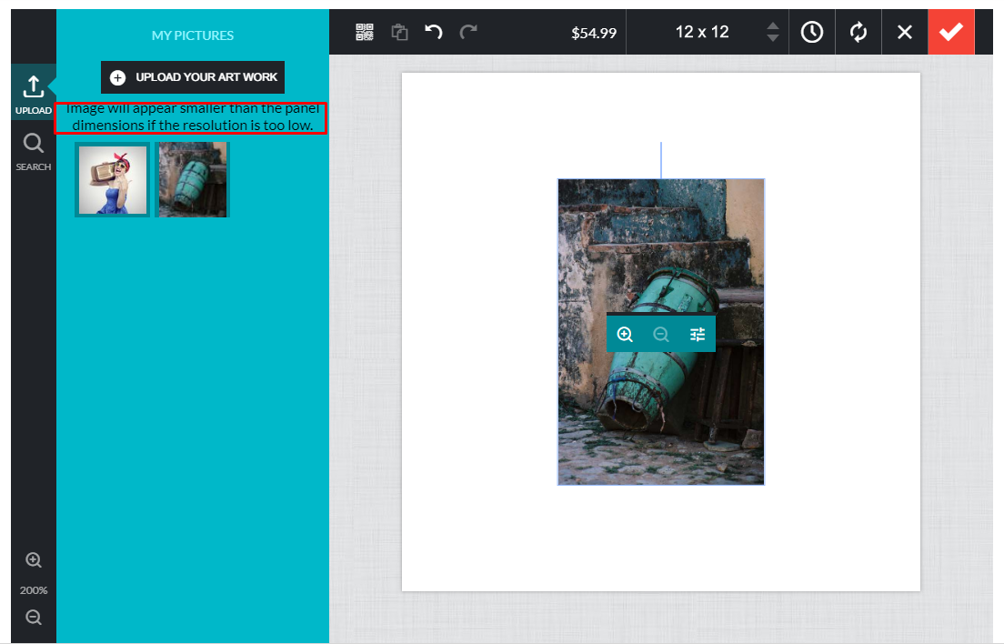
Task: Click the $54.99 price text
Action: pyautogui.click(x=594, y=33)
